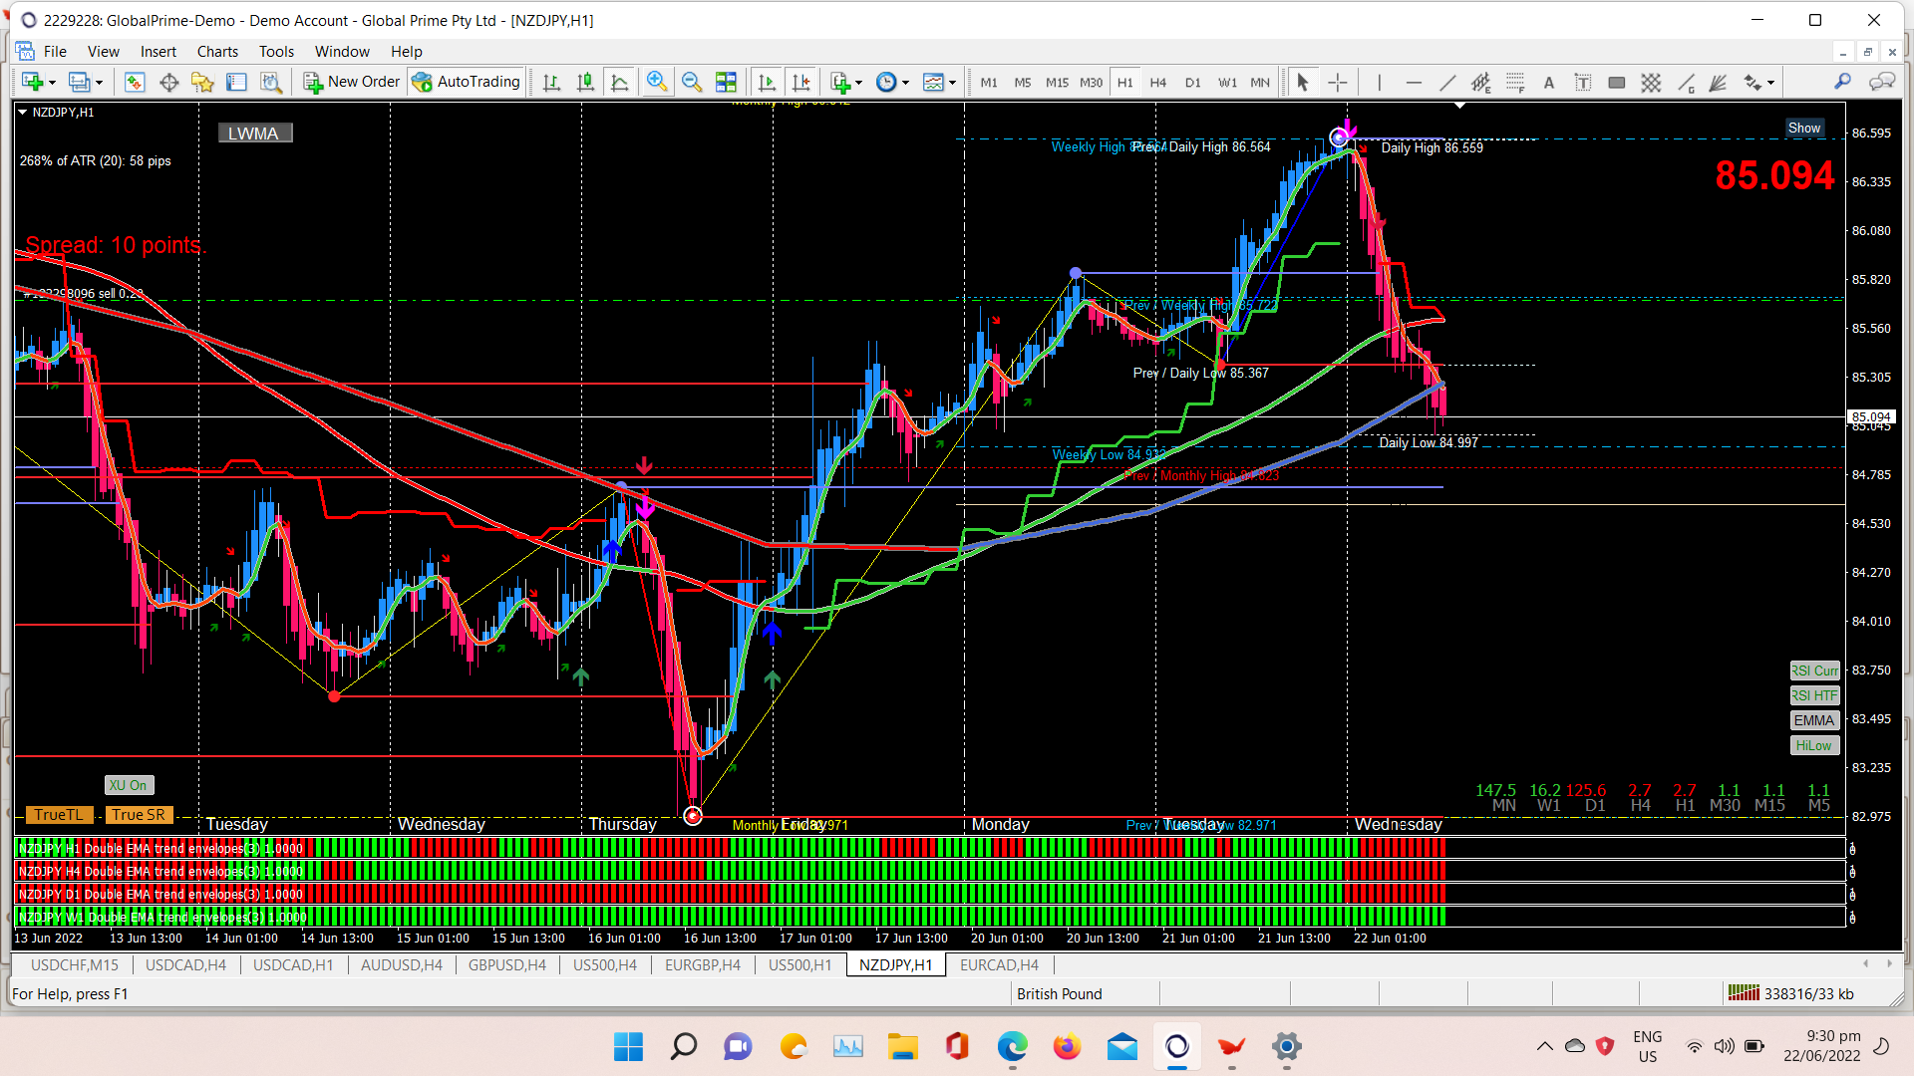The height and width of the screenshot is (1076, 1914).
Task: Select the Draw Text tool
Action: [1548, 83]
